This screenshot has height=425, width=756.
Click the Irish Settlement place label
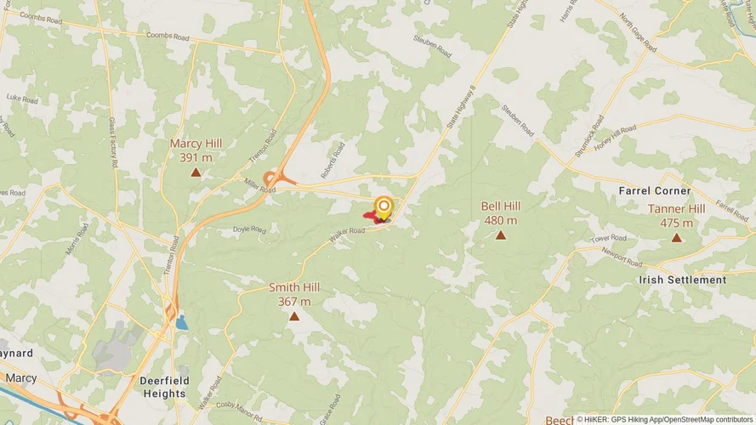(x=682, y=280)
